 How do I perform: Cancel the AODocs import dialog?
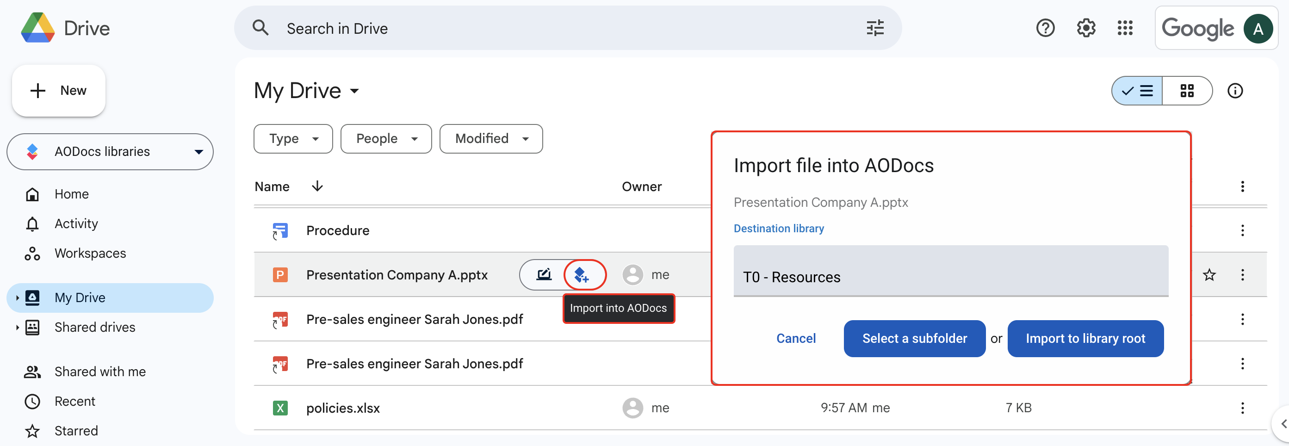(x=796, y=338)
